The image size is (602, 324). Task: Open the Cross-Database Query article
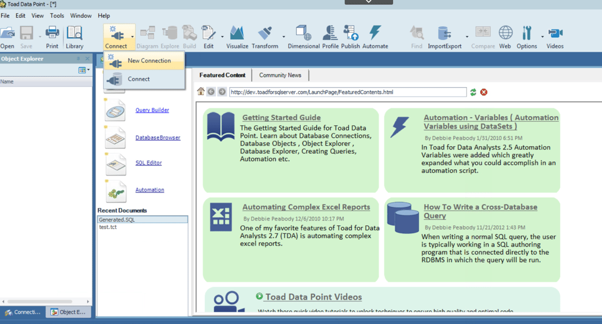[480, 211]
